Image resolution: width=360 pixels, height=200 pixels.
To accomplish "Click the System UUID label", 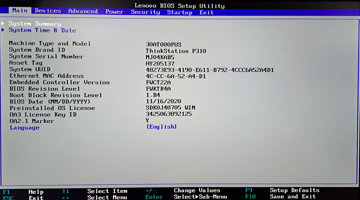I will coord(30,69).
